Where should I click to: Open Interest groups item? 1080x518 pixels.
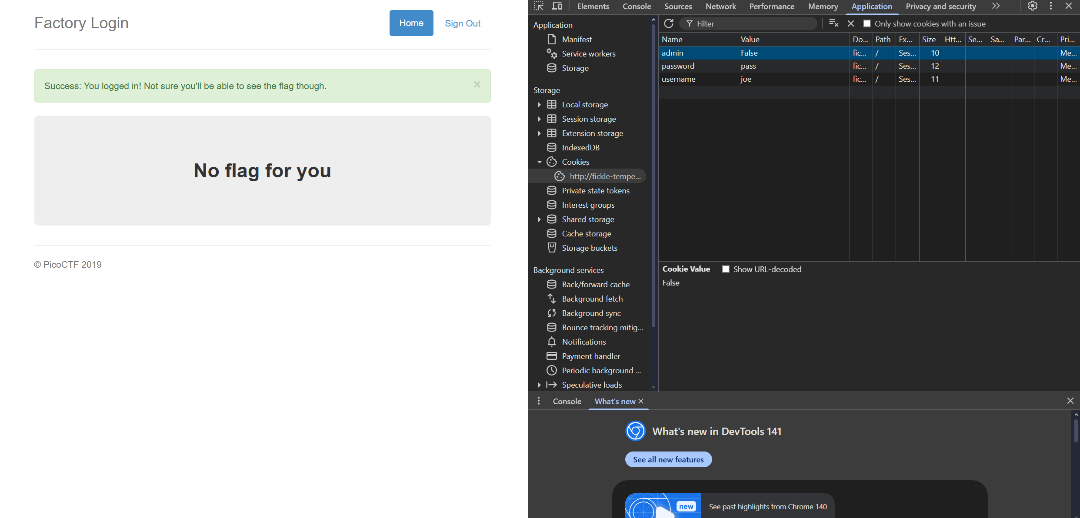[x=588, y=205]
